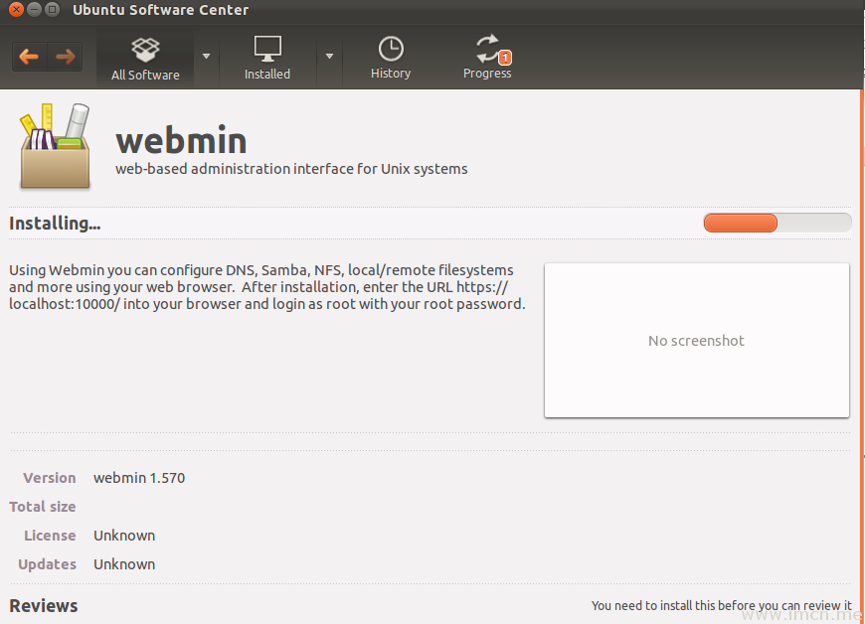Go forward with the right arrow
This screenshot has height=624, width=865.
[65, 57]
